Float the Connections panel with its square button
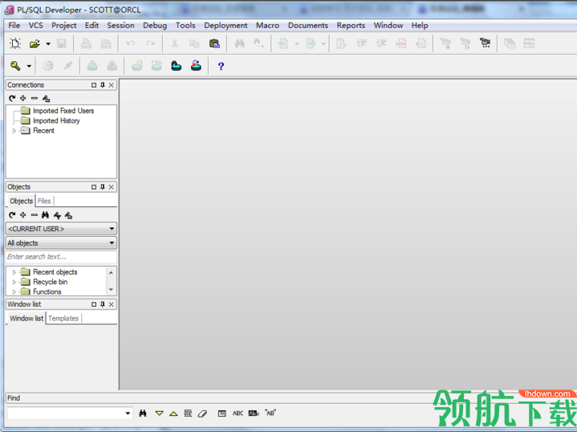The height and width of the screenshot is (432, 577). click(94, 85)
